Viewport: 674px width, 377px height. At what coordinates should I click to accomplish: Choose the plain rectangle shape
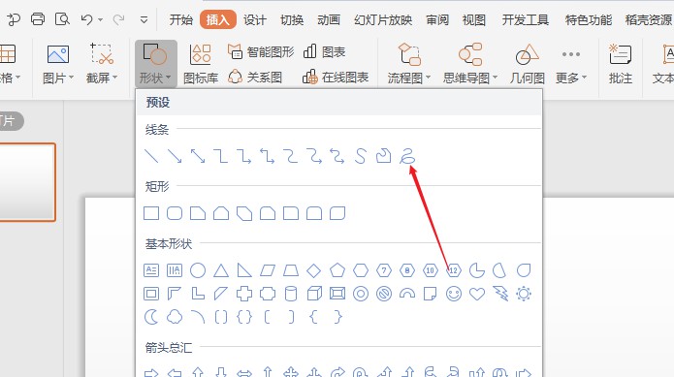(x=151, y=213)
